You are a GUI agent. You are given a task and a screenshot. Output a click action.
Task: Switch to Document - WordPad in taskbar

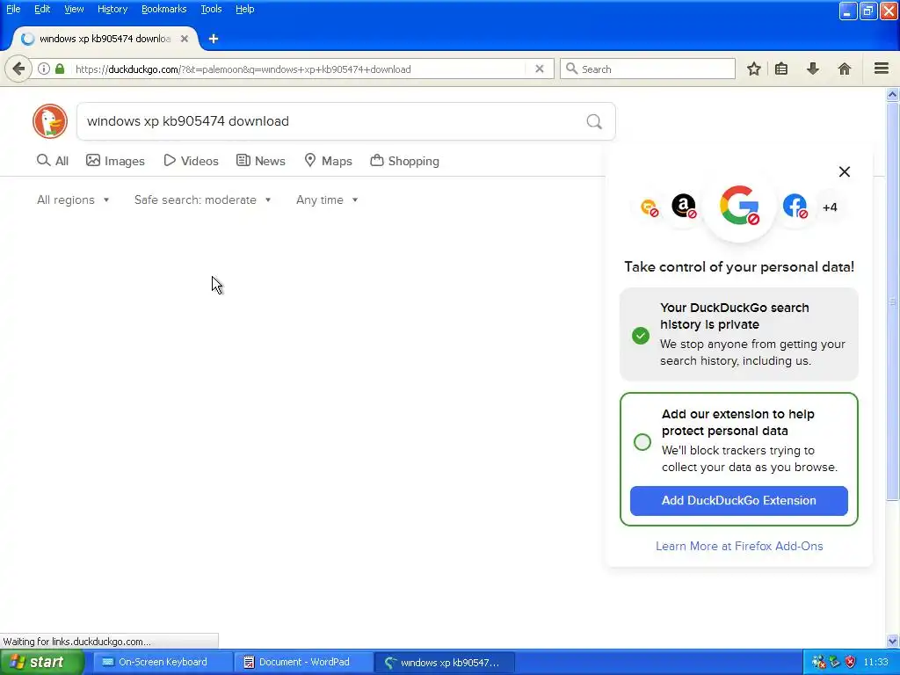[x=303, y=662]
